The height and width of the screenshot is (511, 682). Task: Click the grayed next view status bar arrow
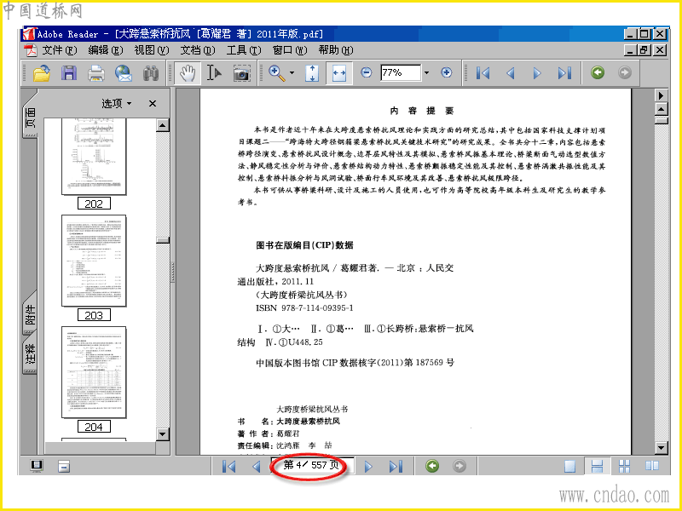pos(459,466)
